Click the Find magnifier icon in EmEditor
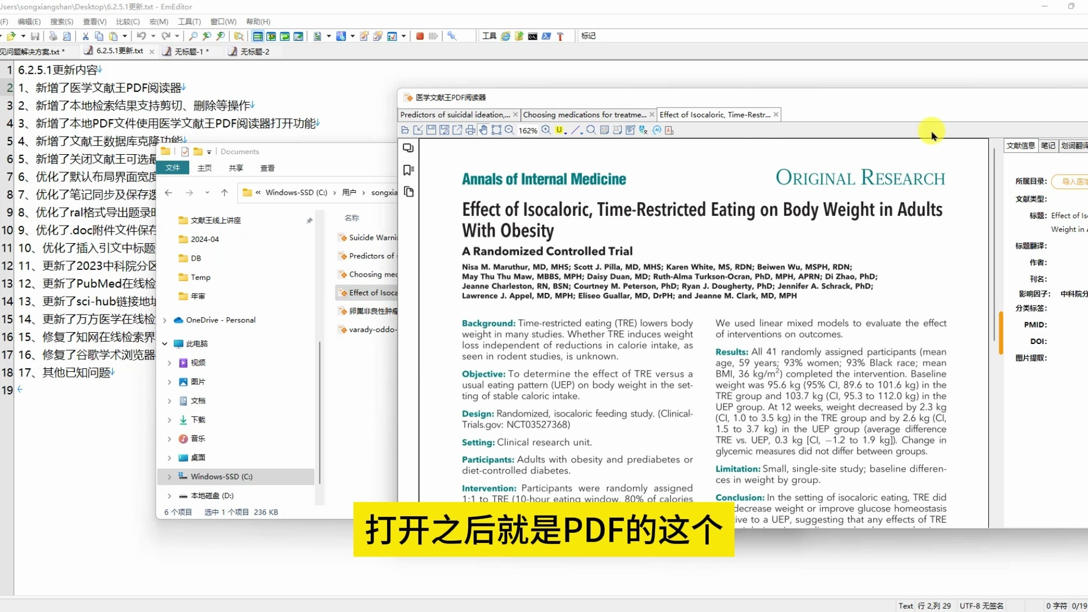The width and height of the screenshot is (1088, 612). 193,36
